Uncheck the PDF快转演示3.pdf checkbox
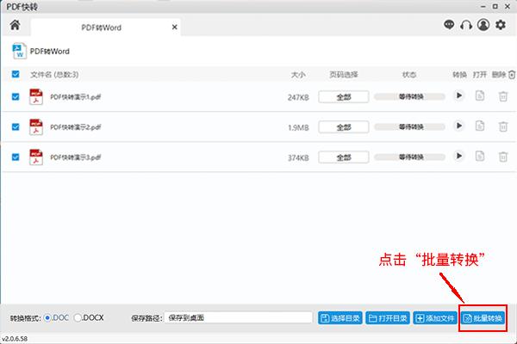517x344 pixels. tap(16, 157)
